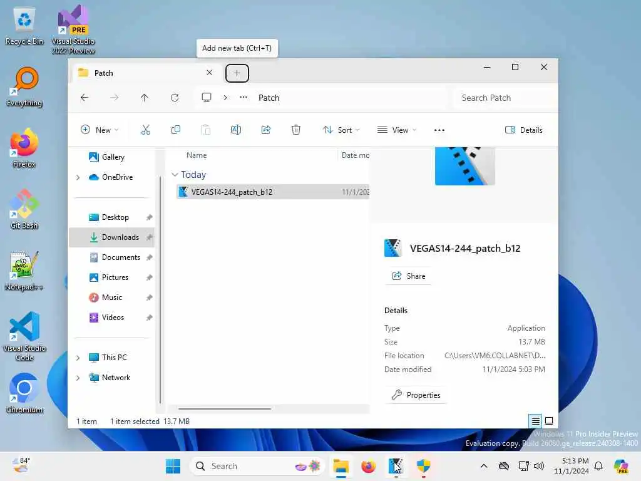Close the Patch tab
Screen dimensions: 641x481
(209, 73)
